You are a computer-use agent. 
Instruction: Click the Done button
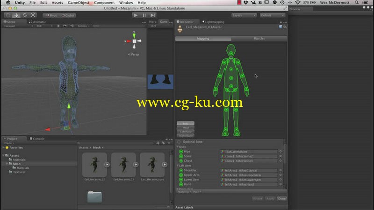282,199
